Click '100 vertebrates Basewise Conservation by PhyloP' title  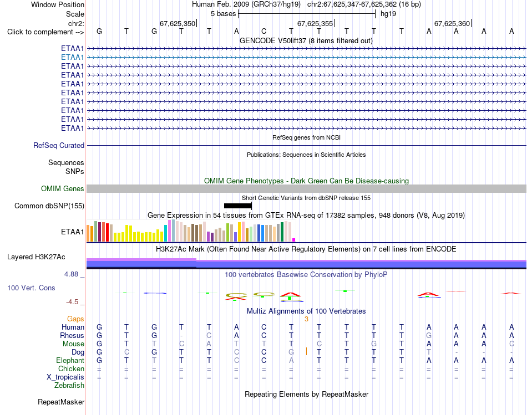[306, 275]
